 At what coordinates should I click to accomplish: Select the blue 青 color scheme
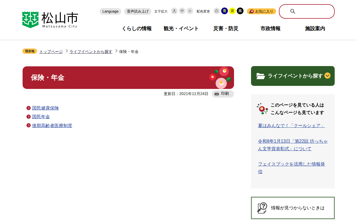225,11
